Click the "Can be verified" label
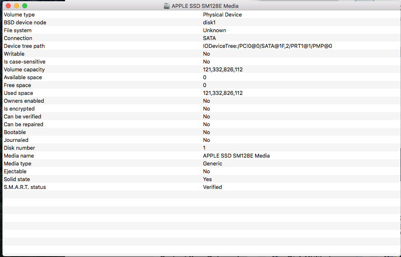The height and width of the screenshot is (257, 401). tap(23, 117)
